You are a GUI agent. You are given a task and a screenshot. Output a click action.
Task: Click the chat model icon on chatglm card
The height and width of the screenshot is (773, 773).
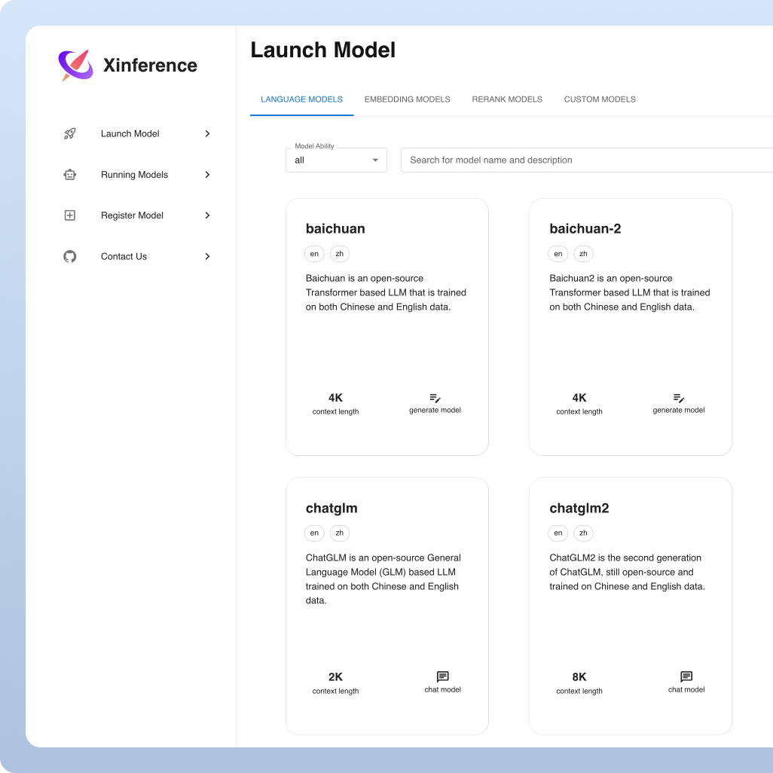(x=443, y=677)
